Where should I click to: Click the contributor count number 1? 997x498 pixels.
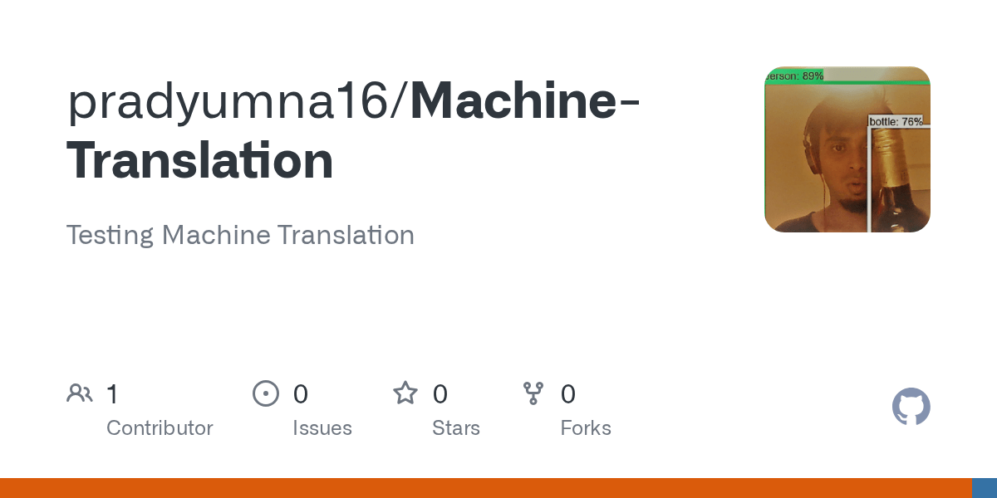pyautogui.click(x=112, y=393)
